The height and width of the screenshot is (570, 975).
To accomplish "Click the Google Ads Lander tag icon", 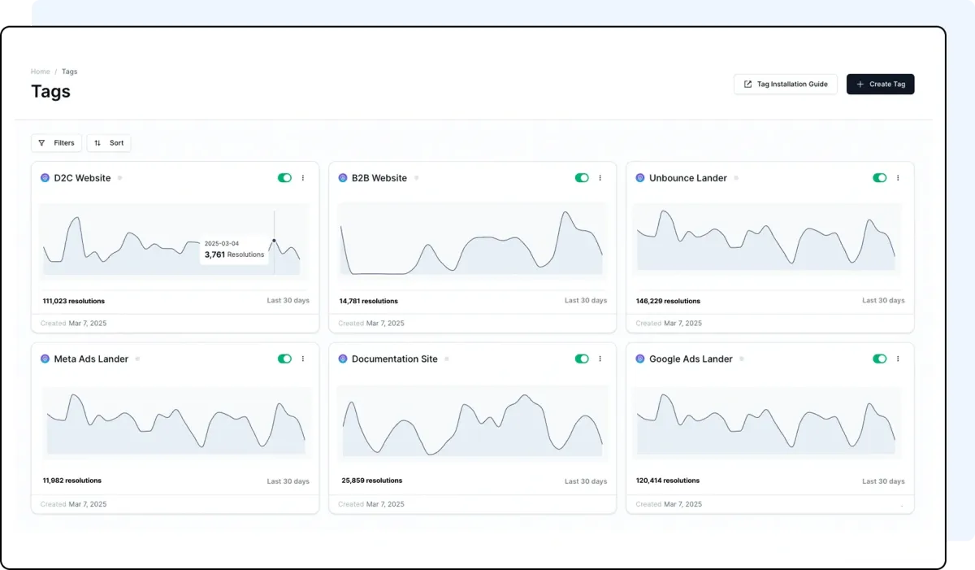I will (x=640, y=359).
